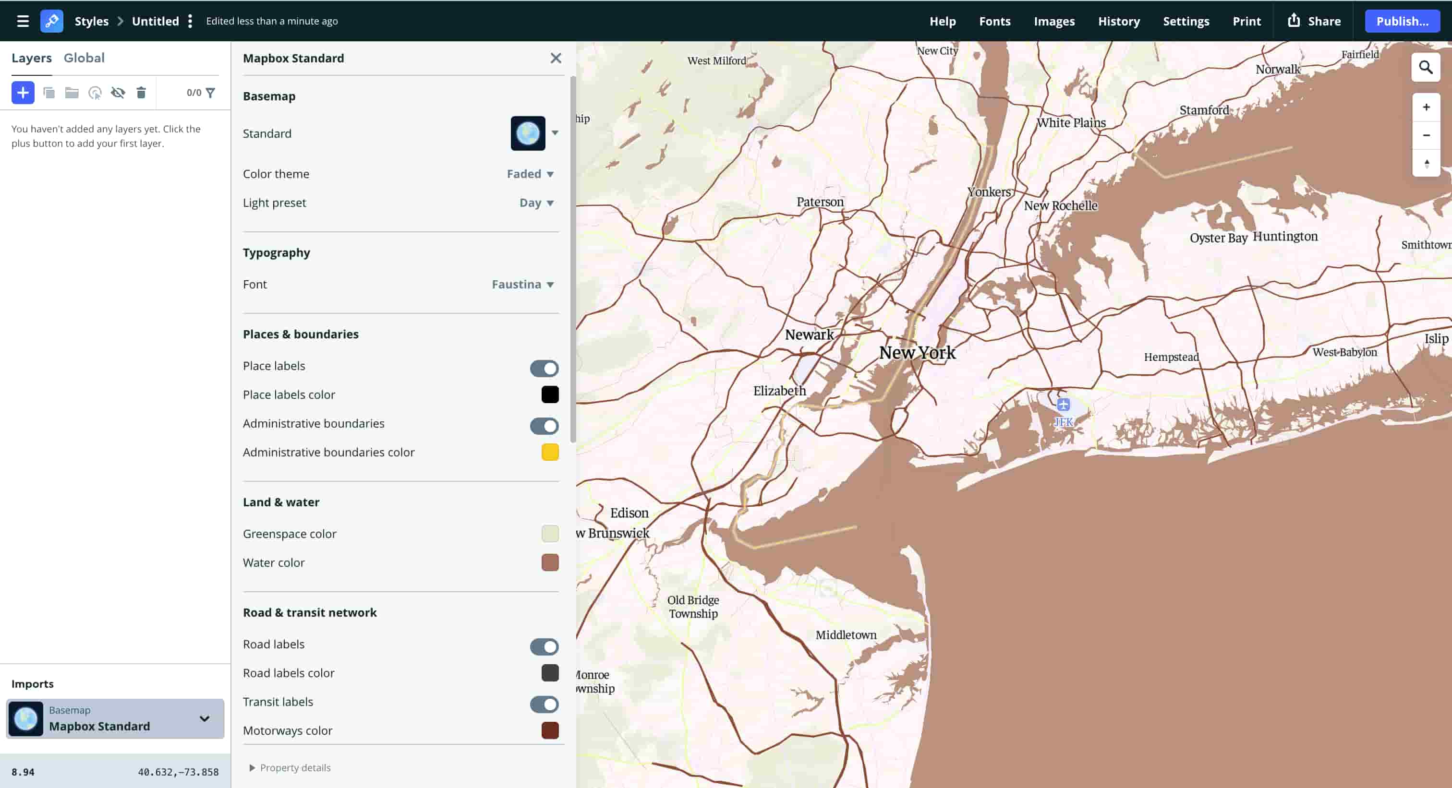1452x788 pixels.
Task: Switch to the Global tab
Action: (84, 58)
